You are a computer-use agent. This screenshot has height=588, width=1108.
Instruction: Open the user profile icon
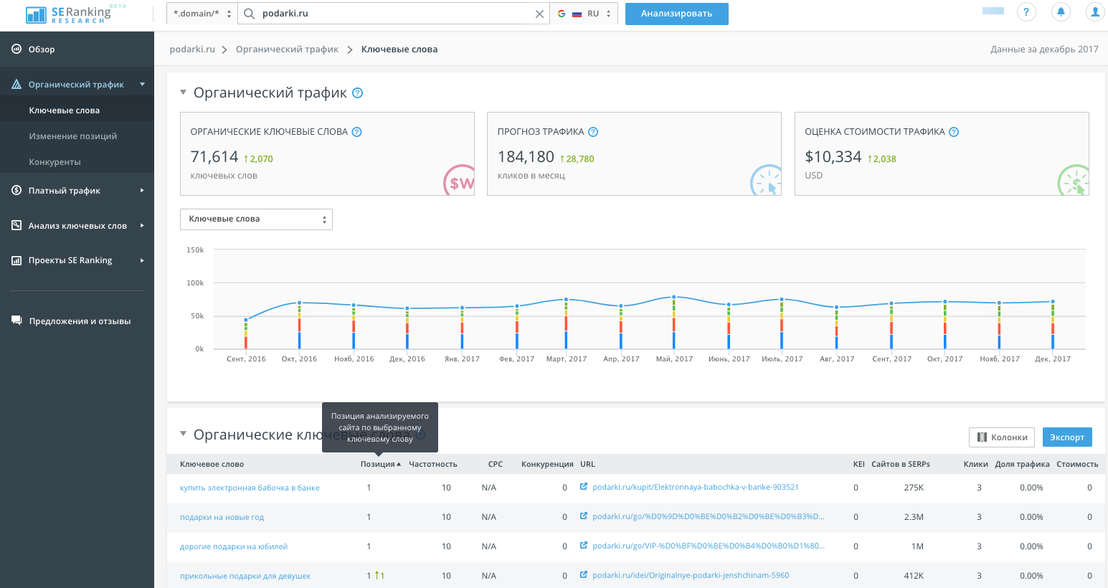coord(1095,12)
